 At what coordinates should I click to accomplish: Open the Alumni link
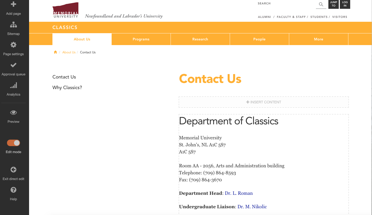pyautogui.click(x=264, y=17)
